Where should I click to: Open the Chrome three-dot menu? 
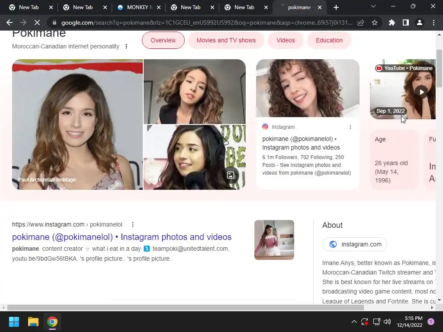pyautogui.click(x=433, y=22)
